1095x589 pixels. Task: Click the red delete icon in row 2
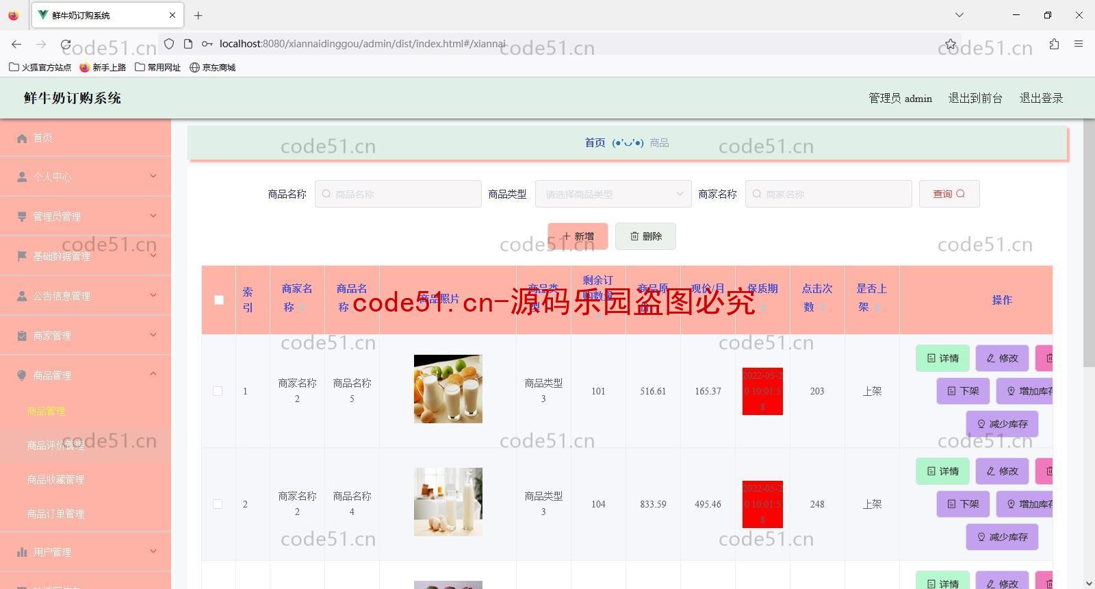[x=1044, y=471]
